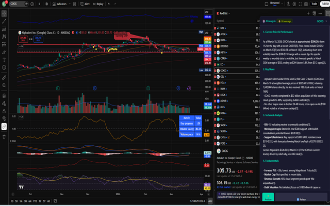Click the blue 306.18 BUY button
Image resolution: width=330 pixels, height=206 pixels.
click(x=38, y=39)
